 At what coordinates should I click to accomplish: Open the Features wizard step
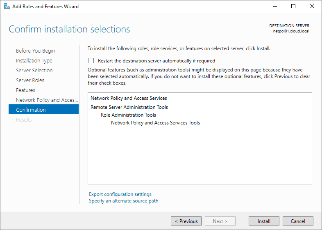click(25, 90)
